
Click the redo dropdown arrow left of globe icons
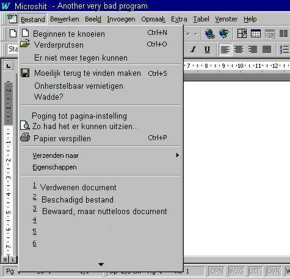[196, 34]
